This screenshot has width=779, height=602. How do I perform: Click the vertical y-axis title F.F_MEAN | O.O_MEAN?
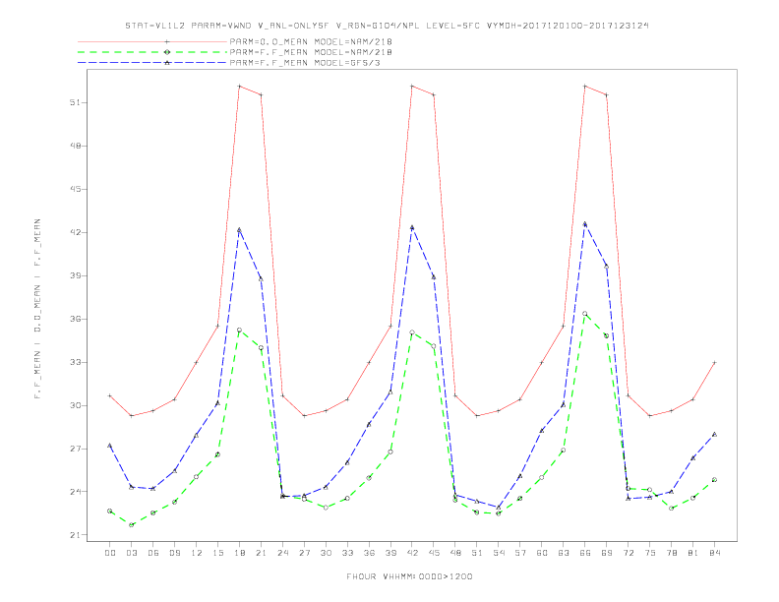click(x=37, y=309)
